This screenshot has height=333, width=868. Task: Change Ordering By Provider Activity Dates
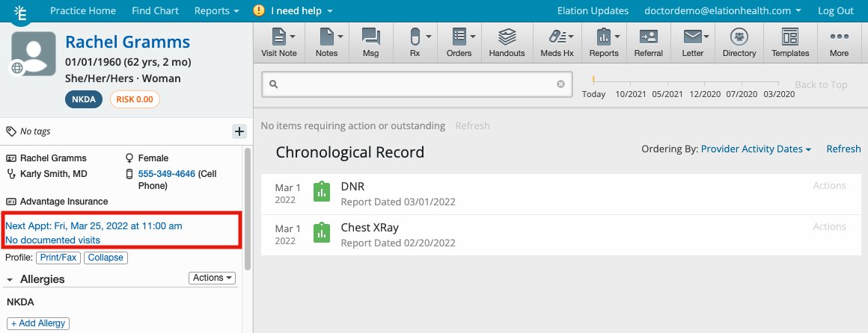tap(756, 149)
